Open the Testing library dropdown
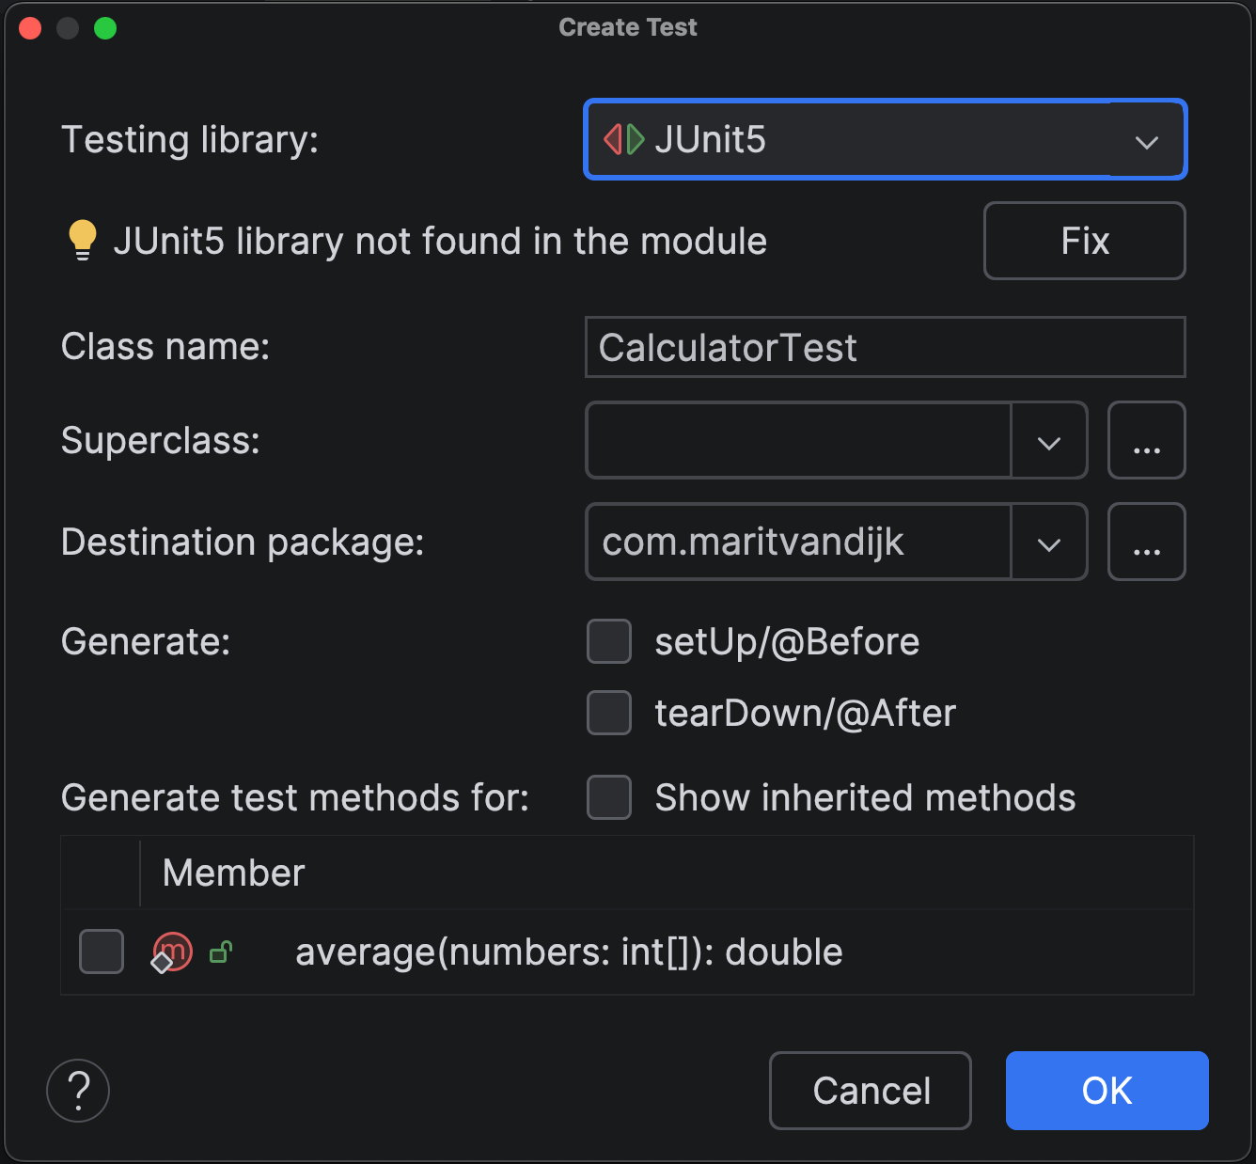 (1146, 141)
